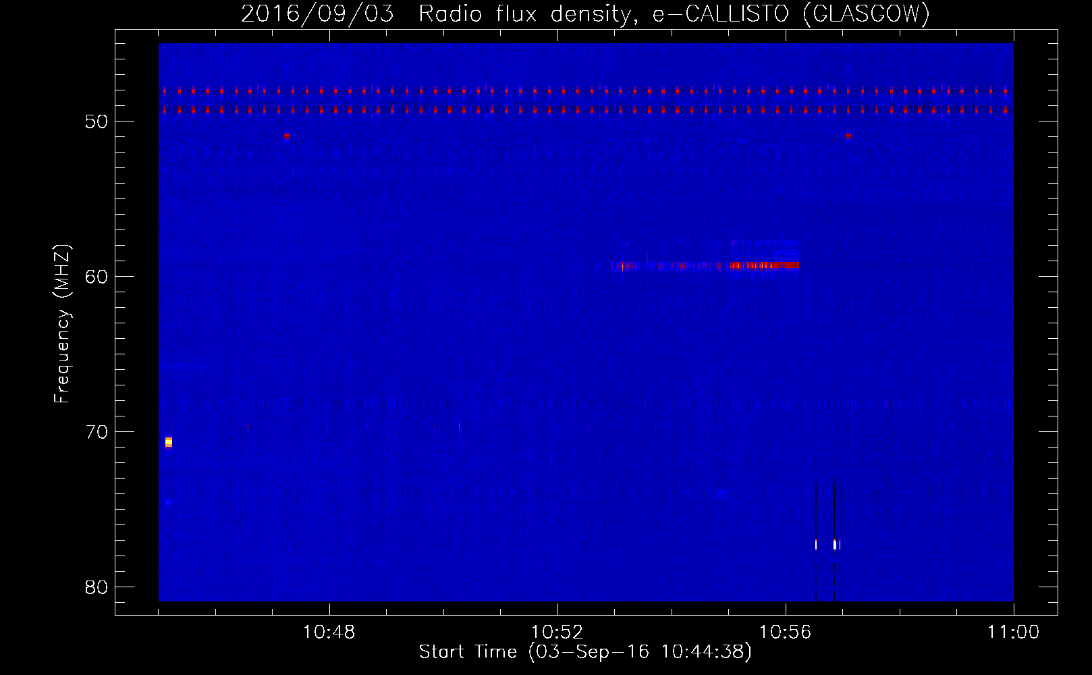Click the "70" frequency tick label
1092x675 pixels.
pos(97,432)
